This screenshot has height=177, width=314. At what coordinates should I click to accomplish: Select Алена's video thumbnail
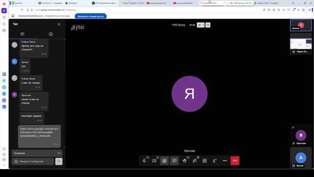click(301, 25)
